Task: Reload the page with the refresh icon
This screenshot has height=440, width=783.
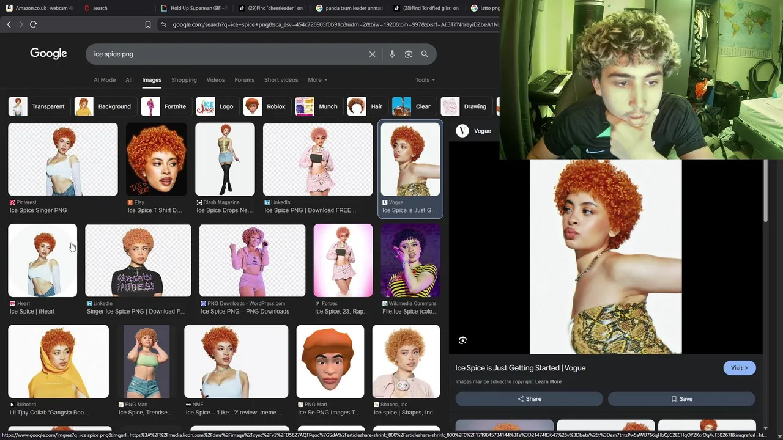Action: coord(33,24)
